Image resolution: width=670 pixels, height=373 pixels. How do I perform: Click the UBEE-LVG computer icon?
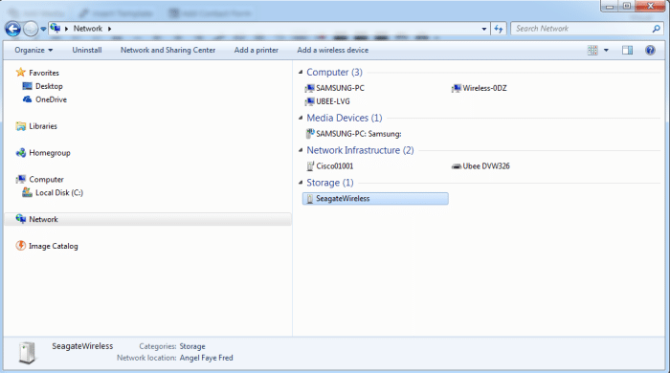(309, 101)
